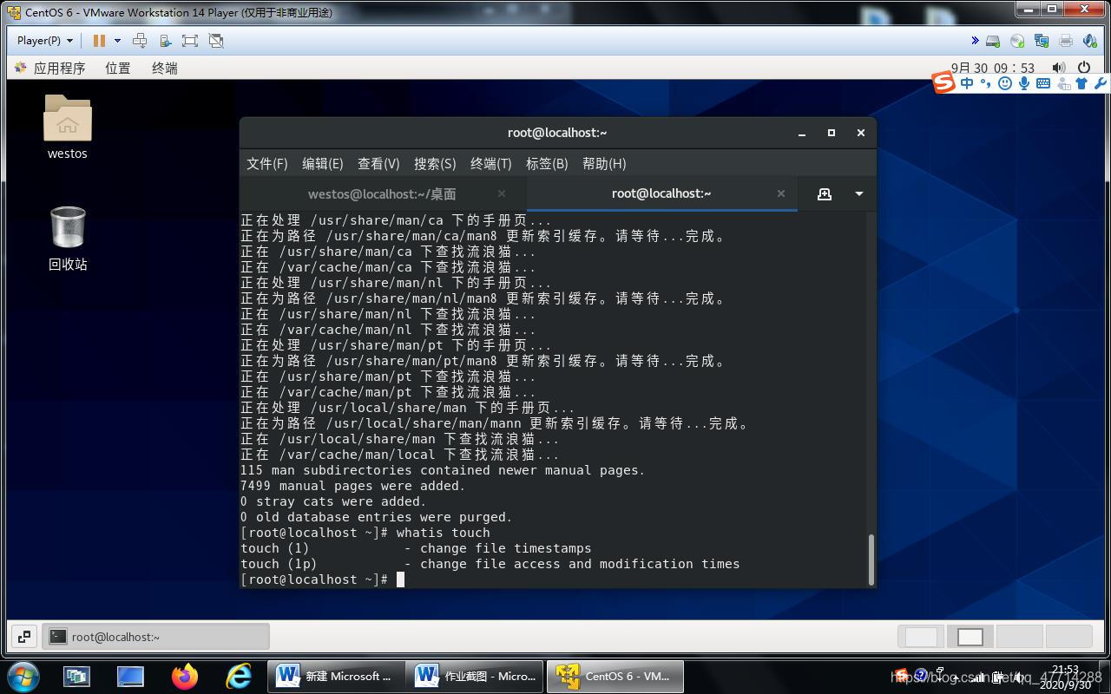Minimize the terminal window
The width and height of the screenshot is (1111, 694).
click(802, 133)
